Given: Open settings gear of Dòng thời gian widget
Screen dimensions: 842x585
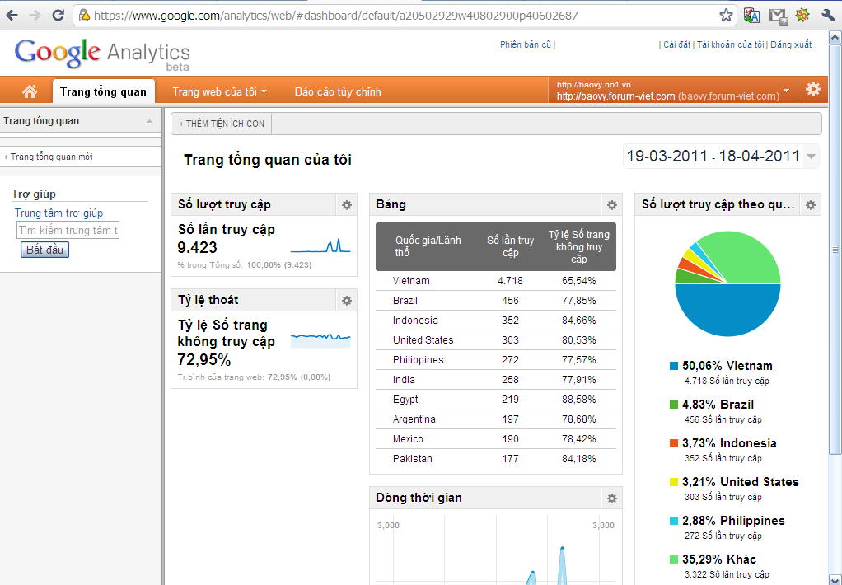Looking at the screenshot, I should (611, 498).
